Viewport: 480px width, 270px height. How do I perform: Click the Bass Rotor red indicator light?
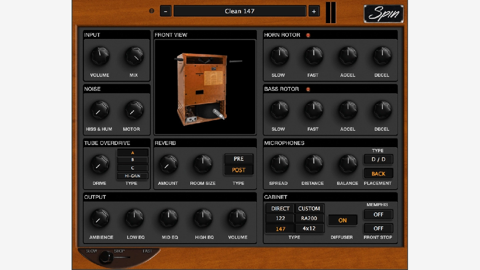pos(308,89)
